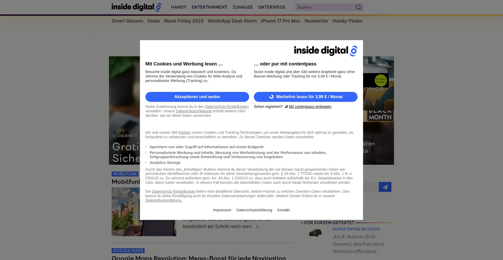
Task: Focus the "Suchen ..." search field
Action: [x=325, y=7]
